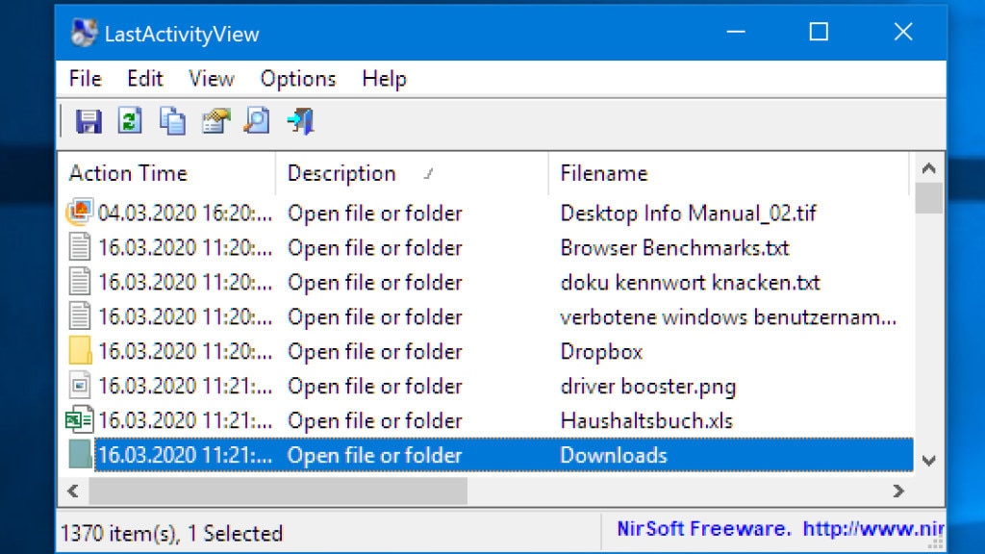Open the Edit menu
The height and width of the screenshot is (554, 985).
click(x=144, y=79)
